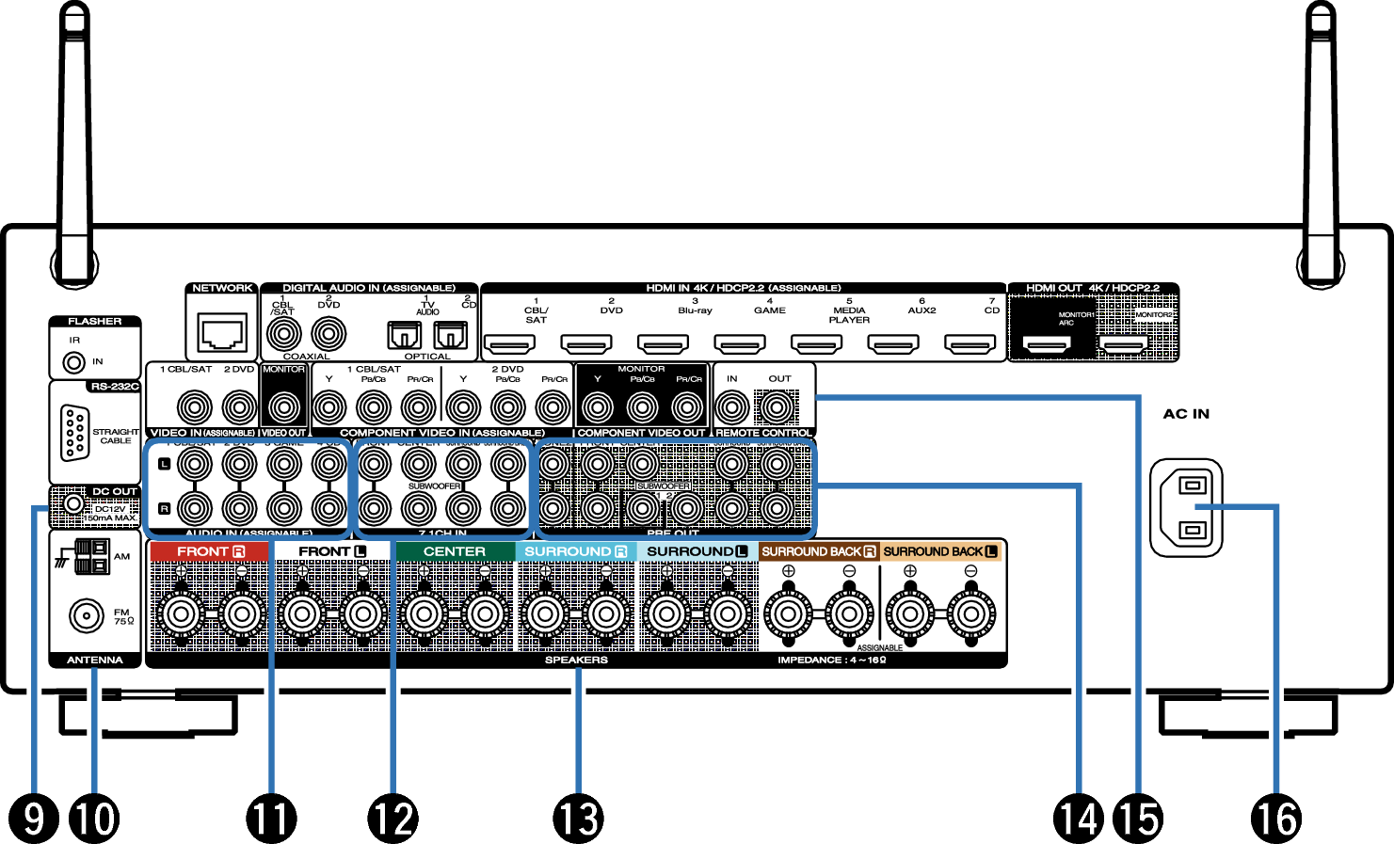Click the HDMI IN 7 CD port
Image resolution: width=1394 pixels, height=844 pixels.
969,345
